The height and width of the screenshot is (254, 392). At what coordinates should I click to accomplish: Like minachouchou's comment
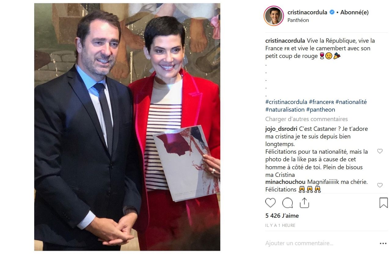[380, 185]
